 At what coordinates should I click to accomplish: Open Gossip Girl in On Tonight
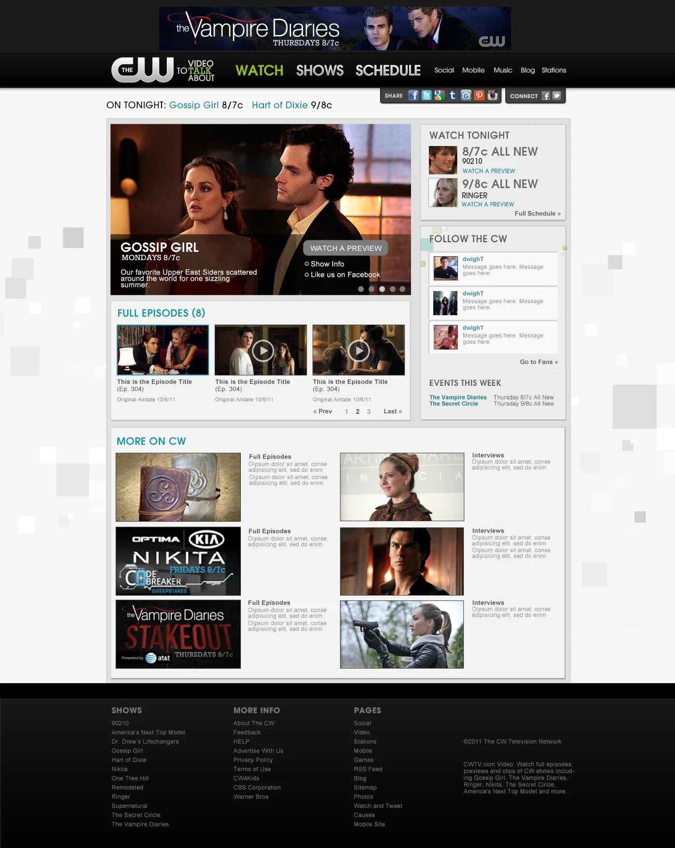(x=194, y=105)
